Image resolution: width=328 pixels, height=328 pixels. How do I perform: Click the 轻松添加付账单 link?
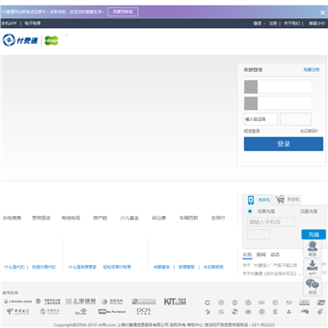(x=117, y=267)
